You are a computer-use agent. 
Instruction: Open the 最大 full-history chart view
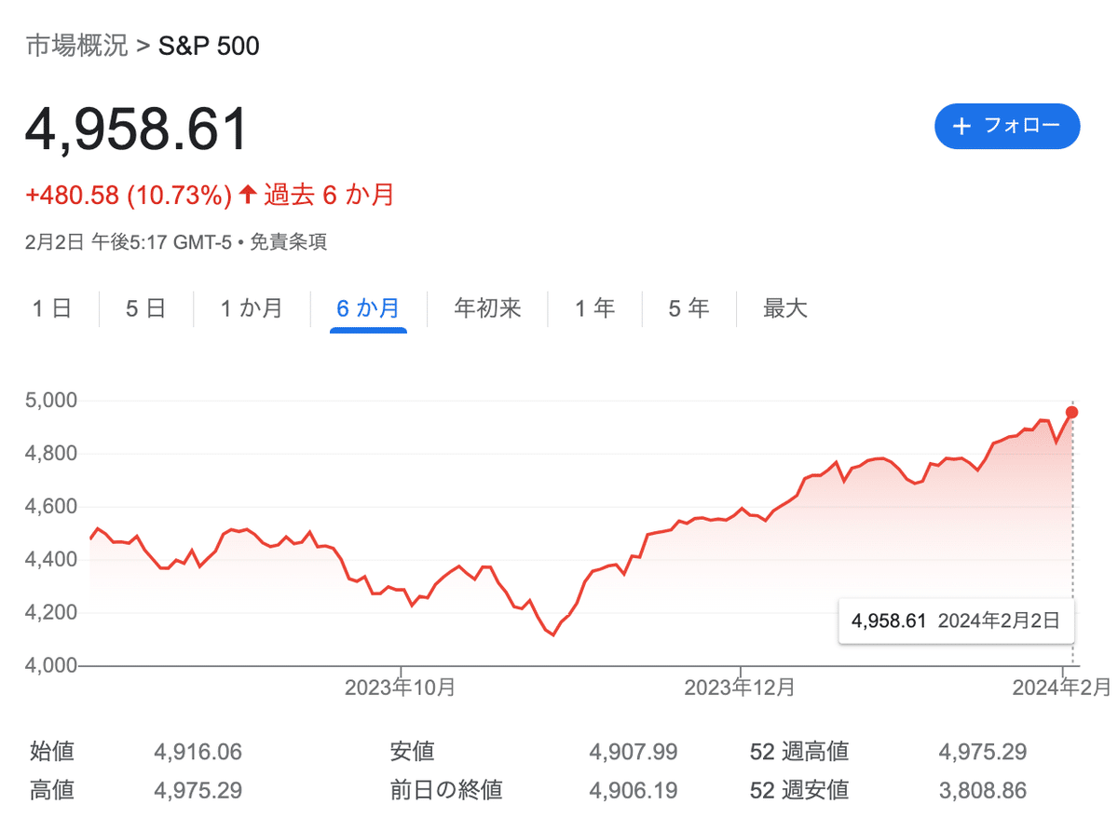click(784, 308)
